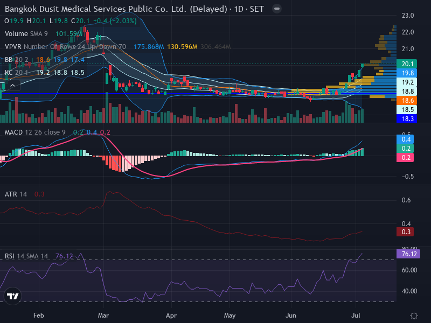The image size is (431, 323).
Task: Collapse the indicator legend chevron
Action: click(x=12, y=86)
